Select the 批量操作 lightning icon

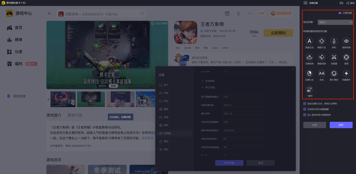coord(346,74)
